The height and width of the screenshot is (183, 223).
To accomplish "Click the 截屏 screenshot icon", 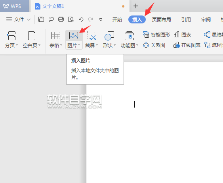I will [91, 35].
